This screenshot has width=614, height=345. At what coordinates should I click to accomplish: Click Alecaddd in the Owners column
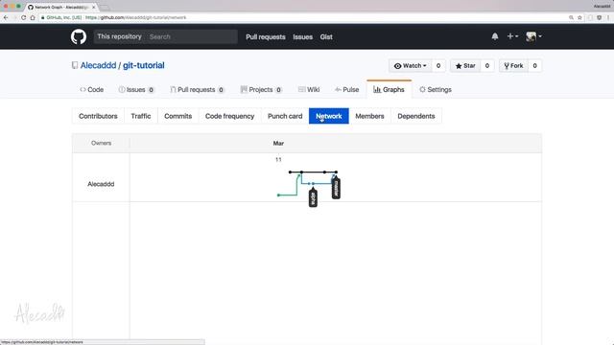(x=101, y=184)
